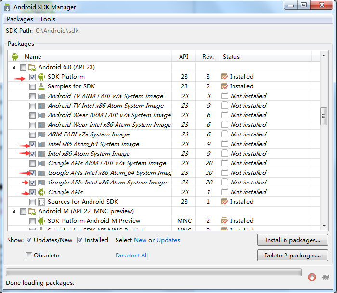The image size is (337, 293).
Task: Click Delete 2 packages button
Action: coord(293,255)
